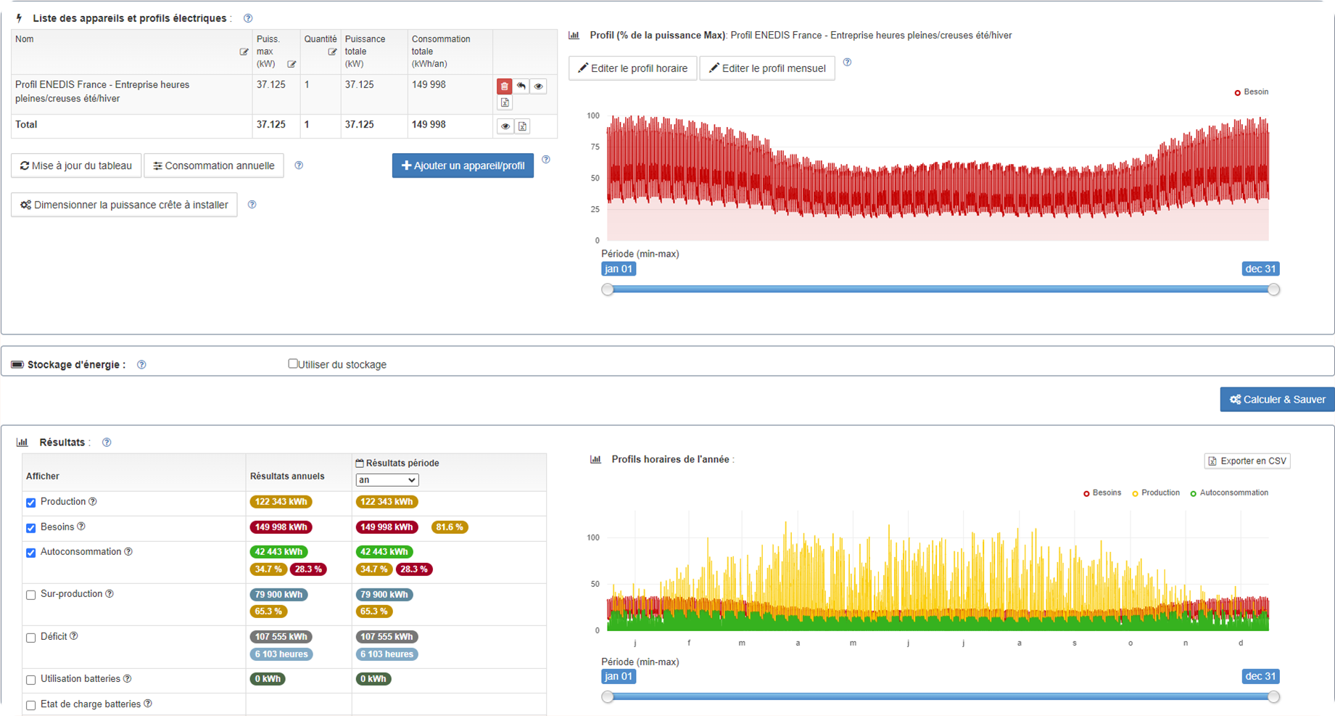Click the annual 42 443 kWh Autoconsommation badge

point(278,552)
